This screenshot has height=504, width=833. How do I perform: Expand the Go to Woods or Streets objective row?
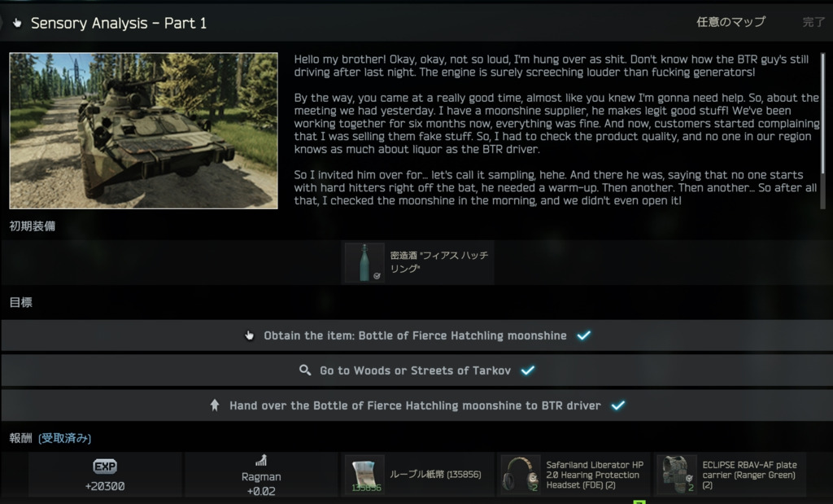coord(416,370)
